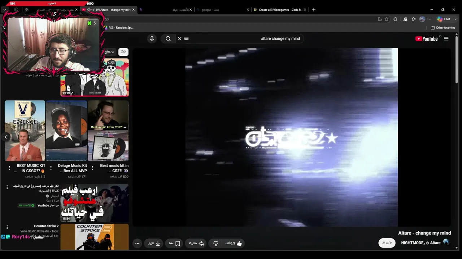Open the Copilot Chat button
The height and width of the screenshot is (259, 462).
point(444,19)
